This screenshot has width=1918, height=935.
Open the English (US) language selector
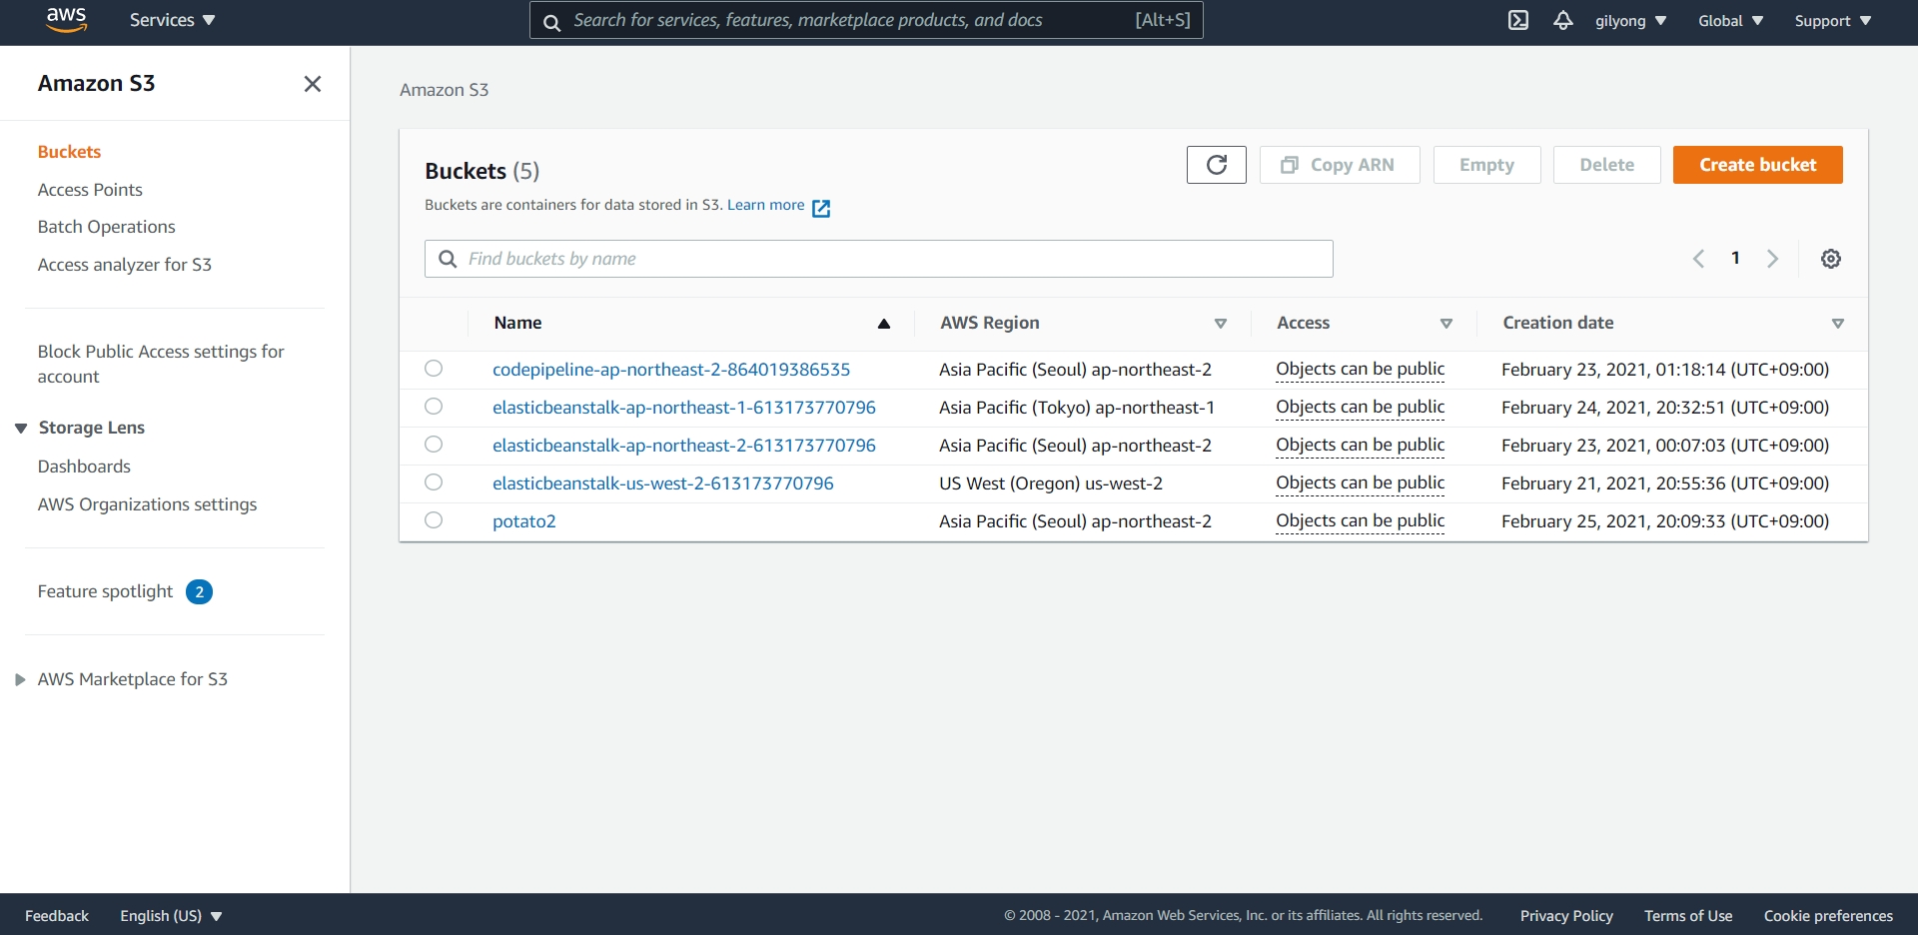click(171, 916)
